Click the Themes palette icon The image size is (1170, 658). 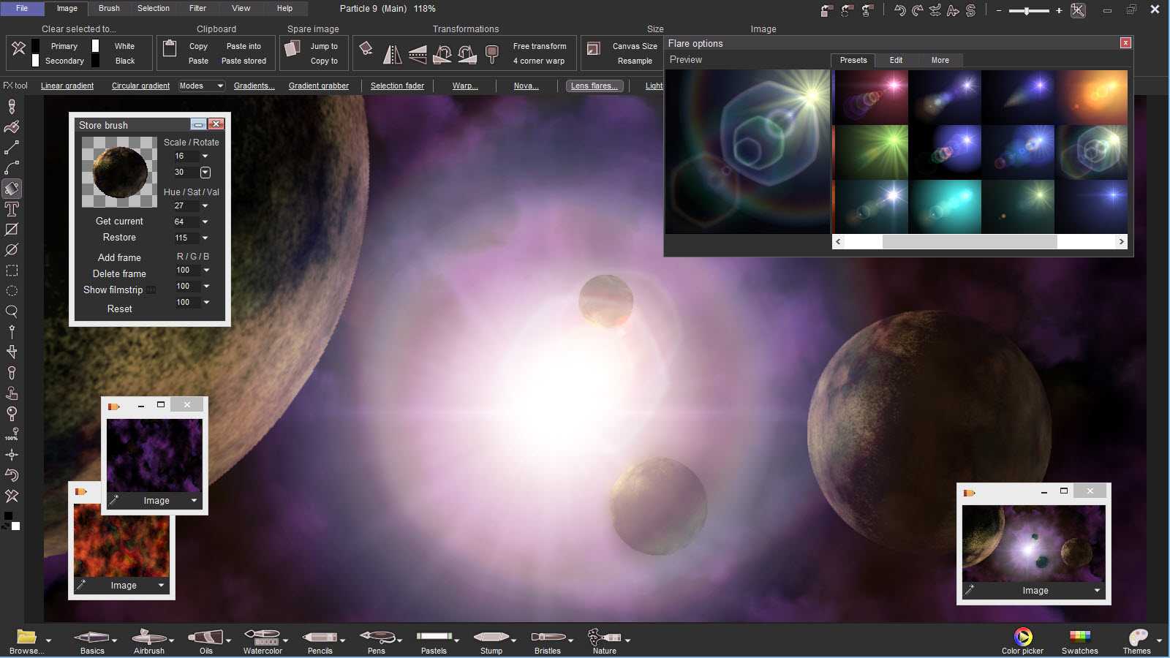(x=1136, y=638)
